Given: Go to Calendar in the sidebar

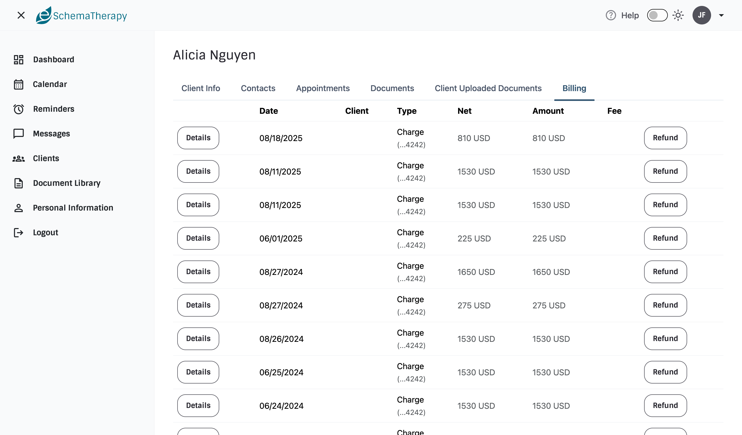Looking at the screenshot, I should point(50,84).
